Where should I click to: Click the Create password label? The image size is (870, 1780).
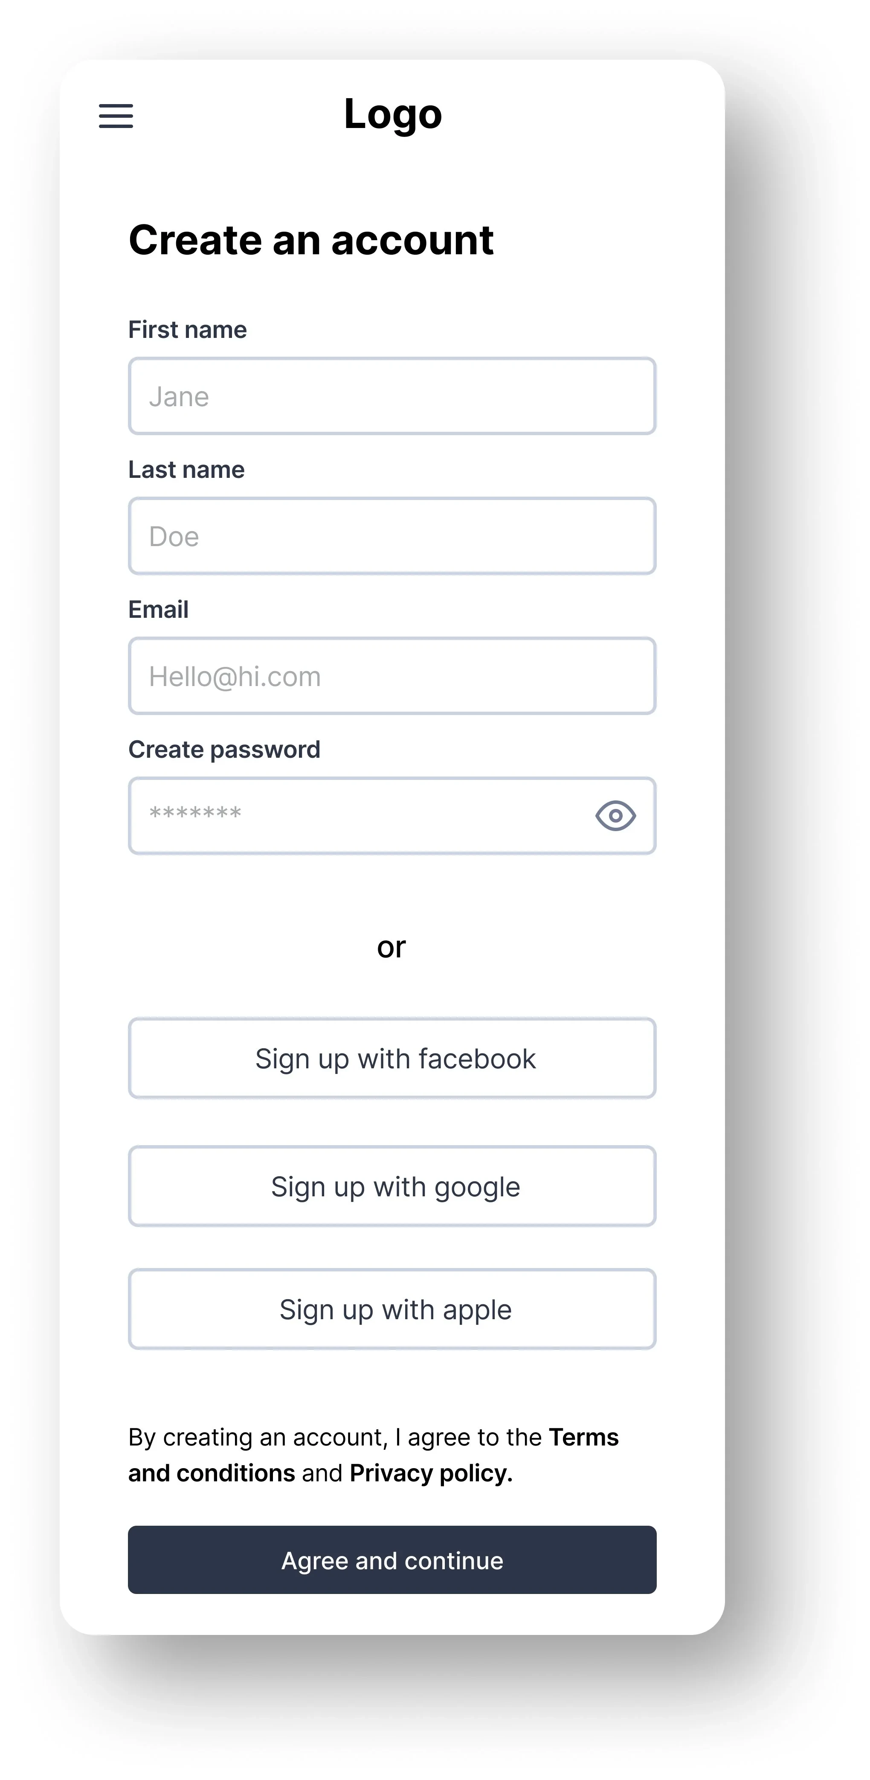[224, 750]
